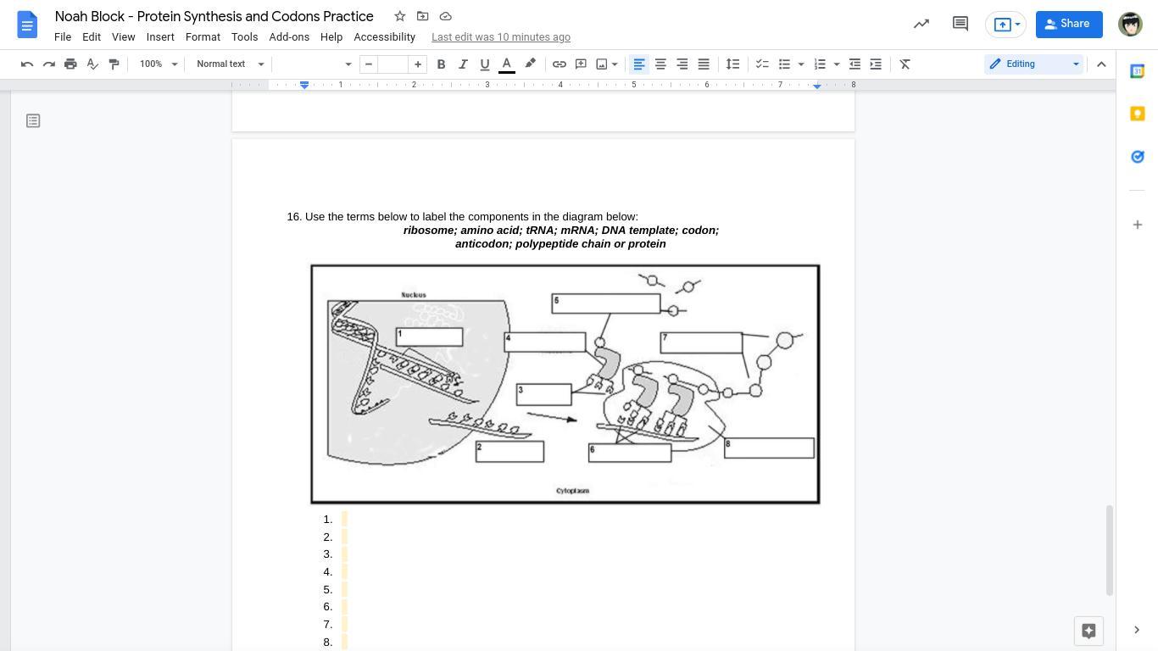Image resolution: width=1158 pixels, height=651 pixels.
Task: Open the Insert menu
Action: (x=160, y=37)
